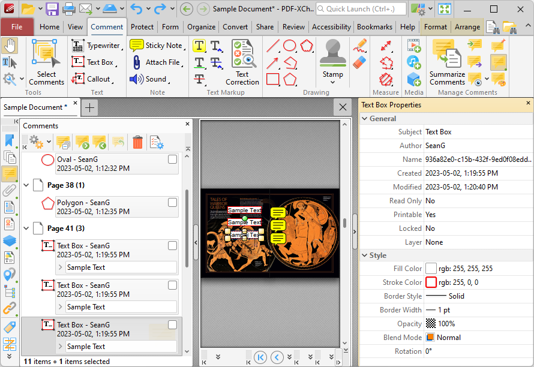
Task: Collapse the General properties section
Action: pos(365,119)
